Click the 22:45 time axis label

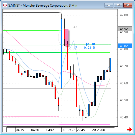click(81, 130)
